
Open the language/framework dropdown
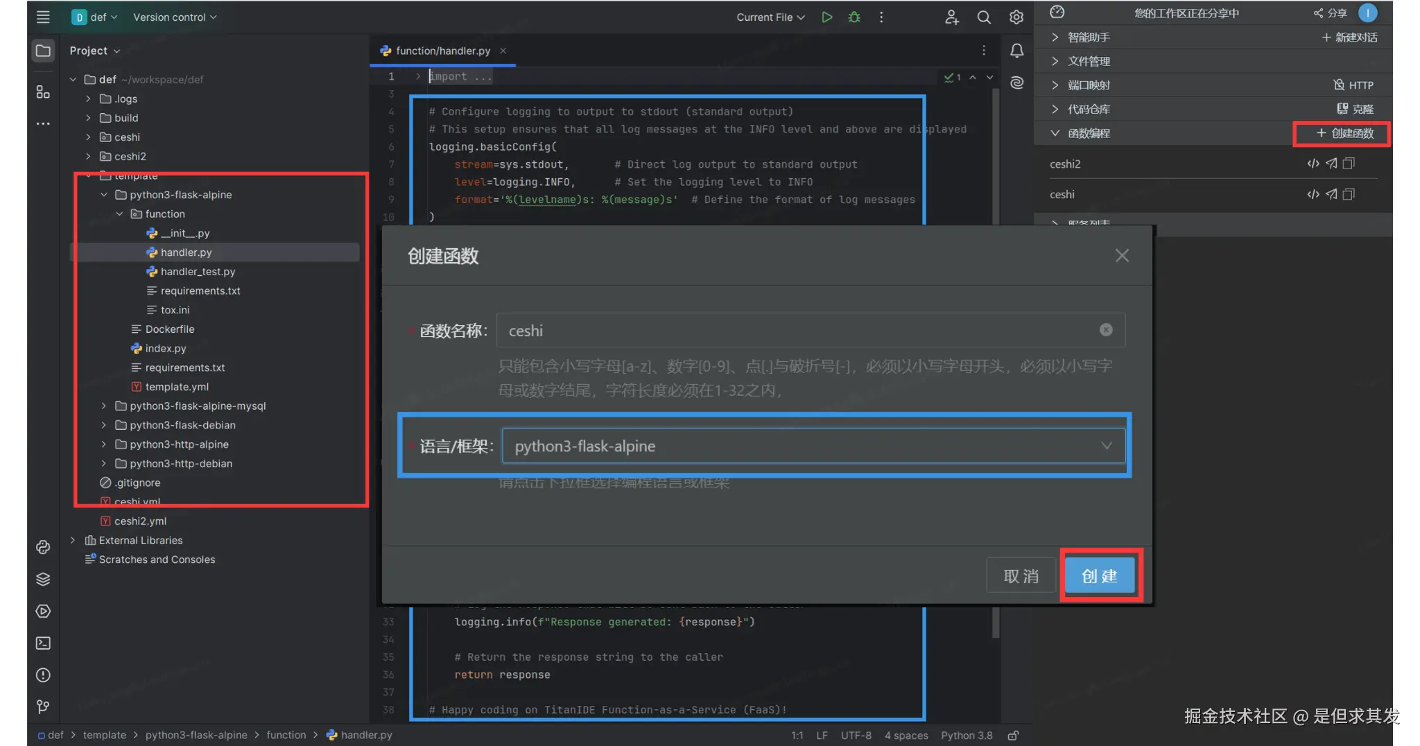click(813, 446)
